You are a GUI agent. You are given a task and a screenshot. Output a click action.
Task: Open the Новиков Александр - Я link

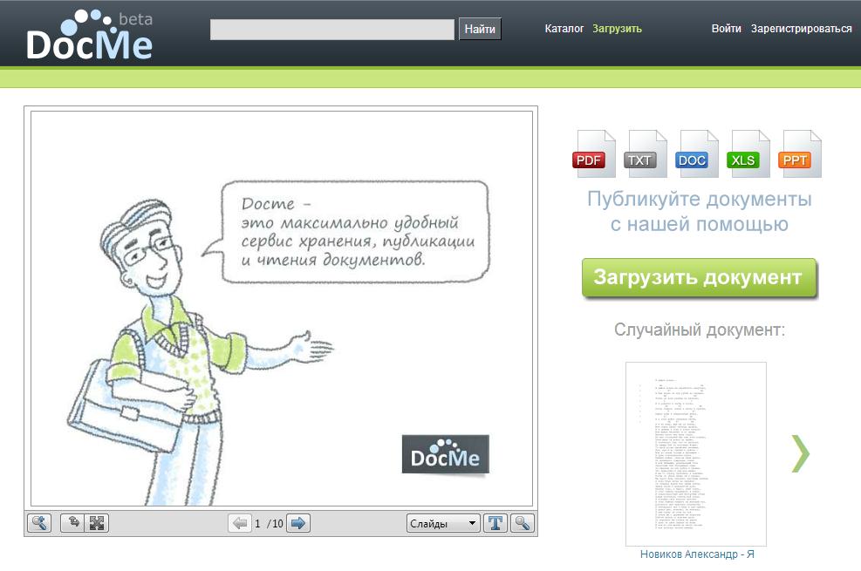(696, 554)
